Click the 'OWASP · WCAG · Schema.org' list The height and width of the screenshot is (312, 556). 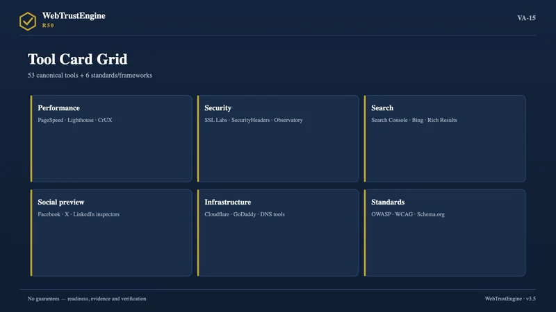click(408, 214)
